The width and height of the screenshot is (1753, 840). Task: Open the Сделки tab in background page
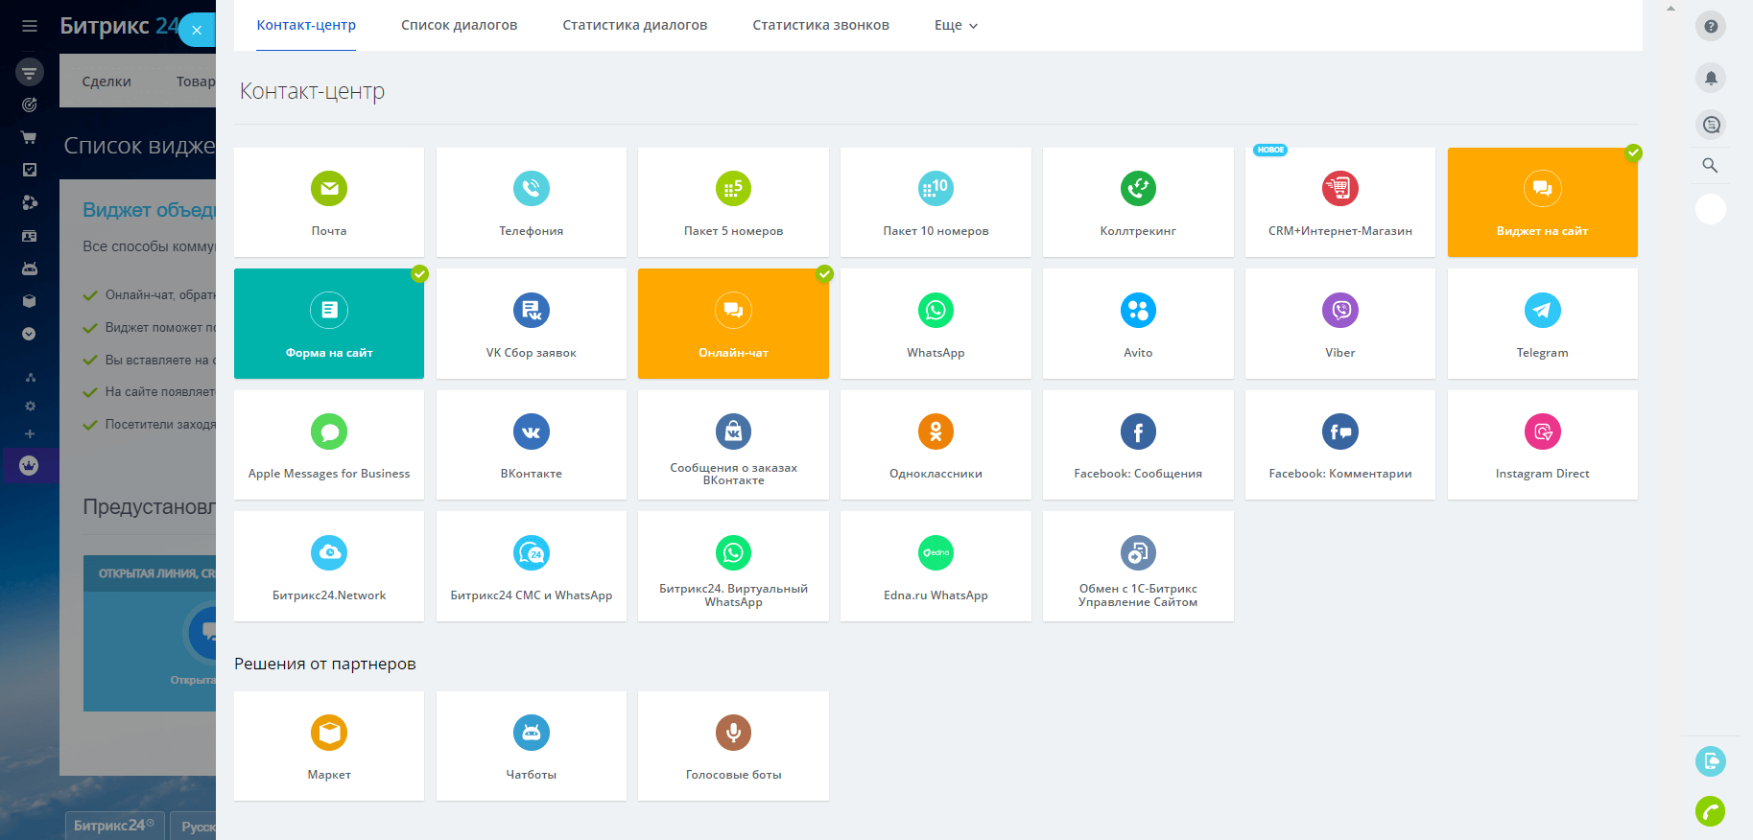pos(107,82)
